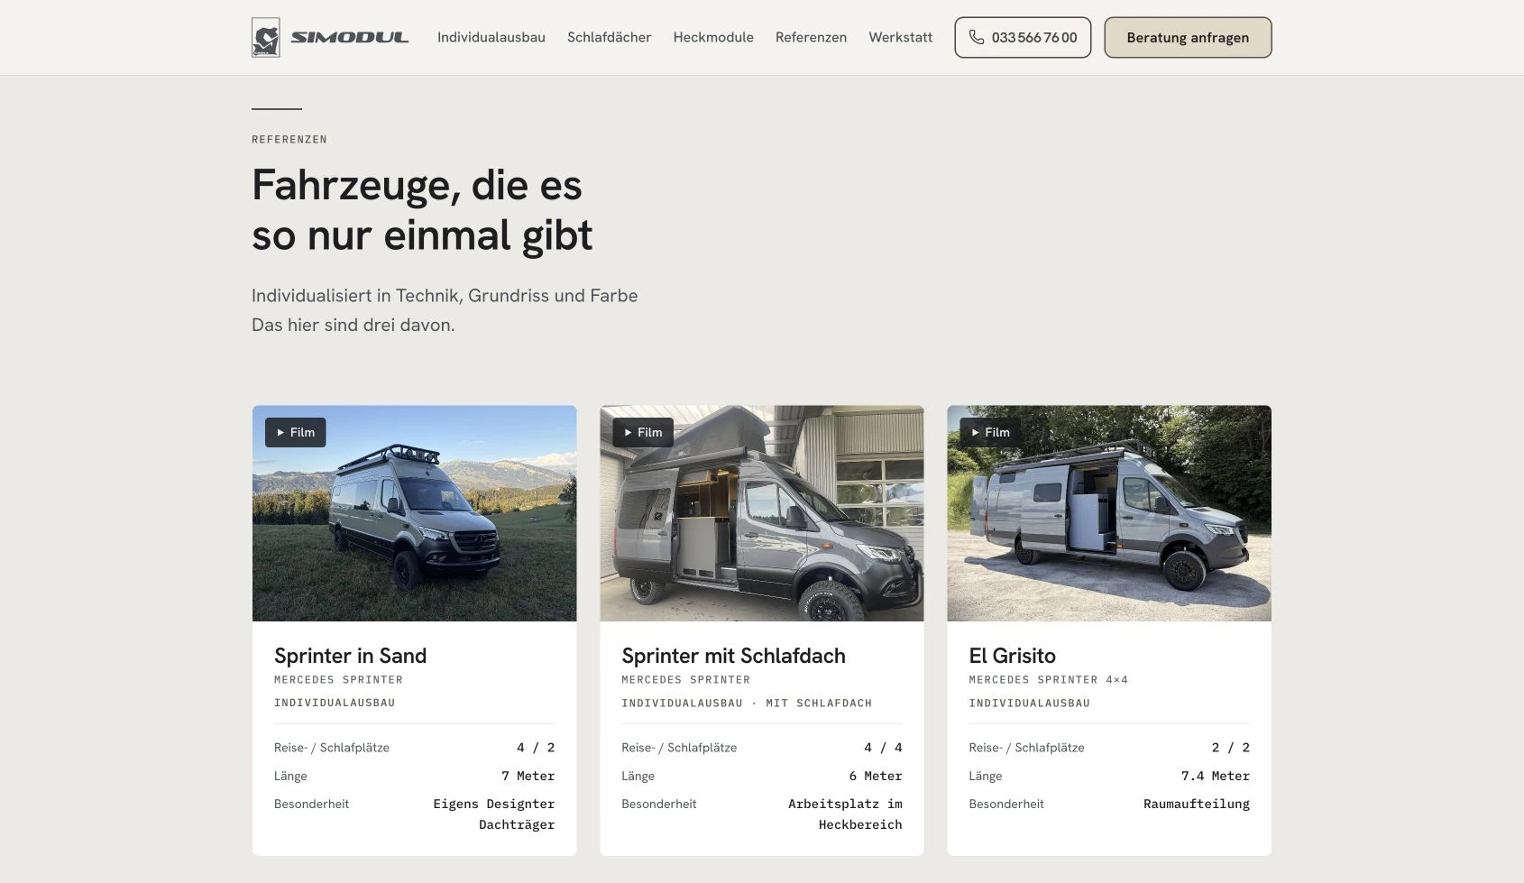Screen dimensions: 1524x883
Task: Click the 6 Meter length value
Action: (875, 776)
